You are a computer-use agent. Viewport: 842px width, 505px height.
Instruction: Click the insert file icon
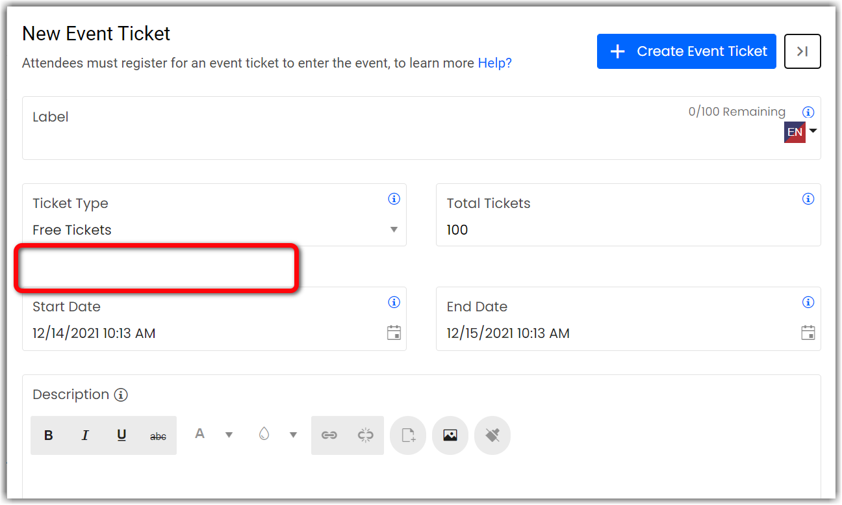[x=408, y=435]
